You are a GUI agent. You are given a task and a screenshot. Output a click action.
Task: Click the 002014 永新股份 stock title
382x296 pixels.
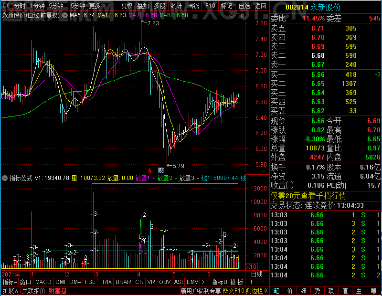pyautogui.click(x=313, y=7)
